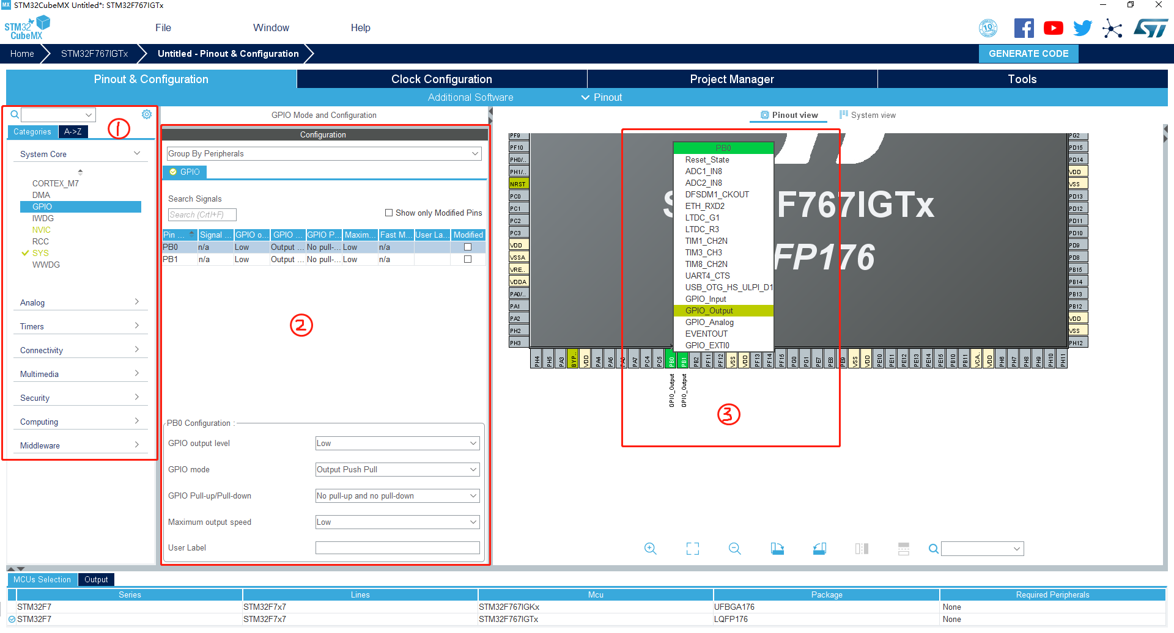Open the YouTube icon link
This screenshot has width=1174, height=633.
pos(1053,28)
